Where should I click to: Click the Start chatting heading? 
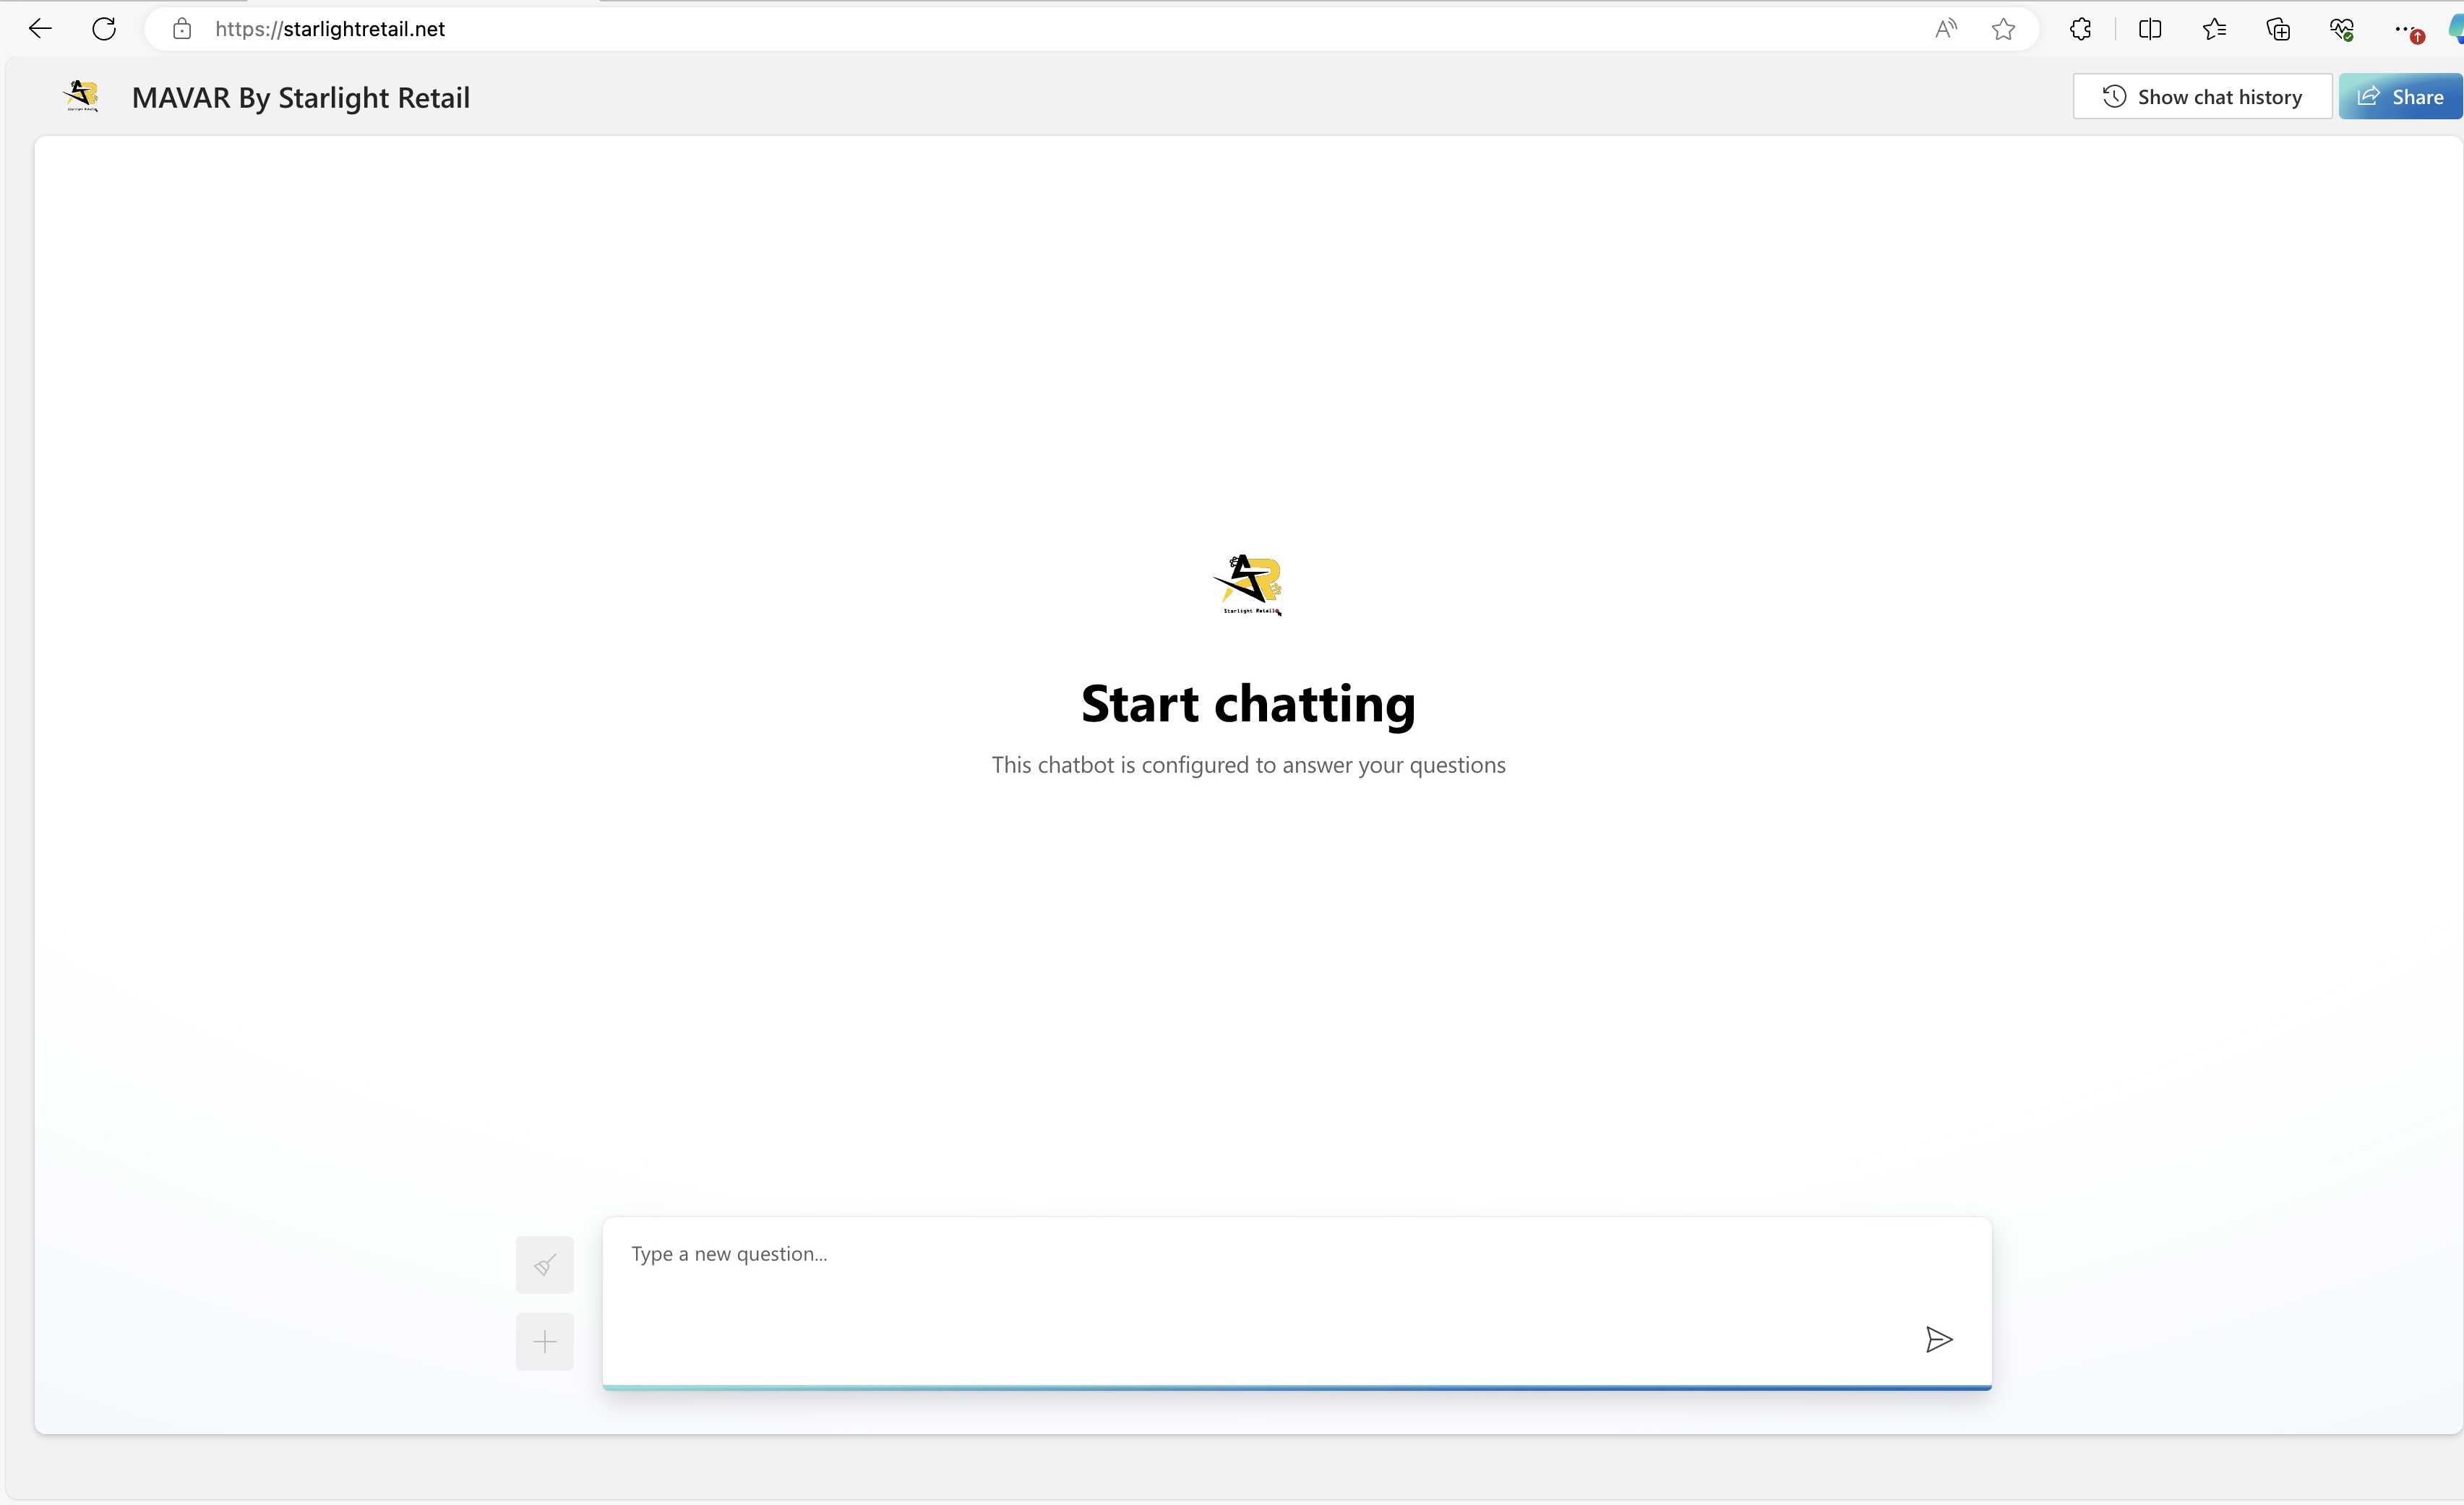pyautogui.click(x=1248, y=704)
